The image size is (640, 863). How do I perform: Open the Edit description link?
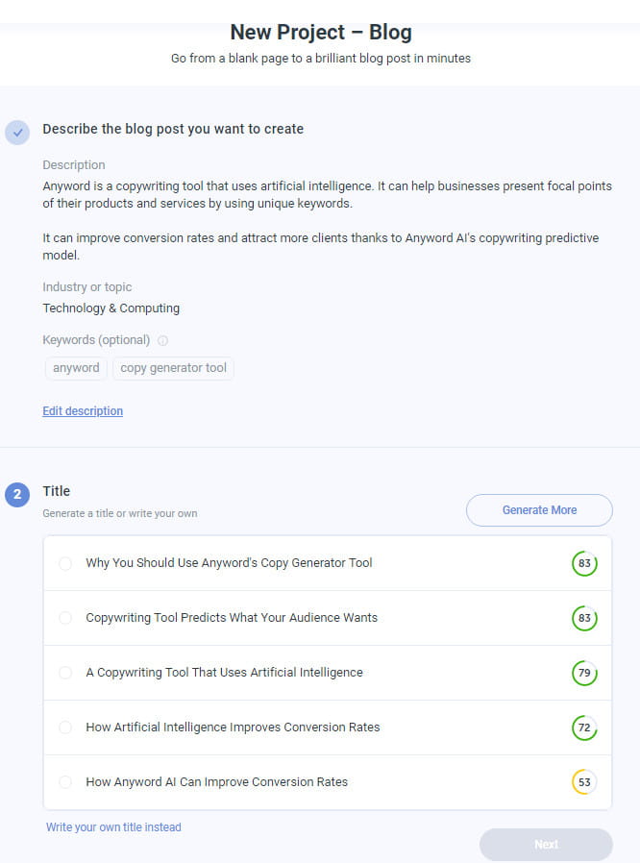point(83,411)
